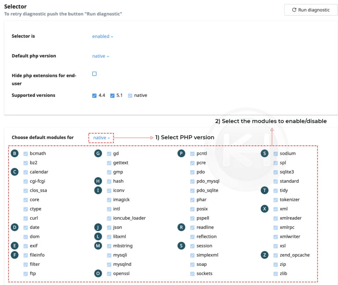Toggle the zlib module checkbox
338x285 pixels.
(x=275, y=273)
